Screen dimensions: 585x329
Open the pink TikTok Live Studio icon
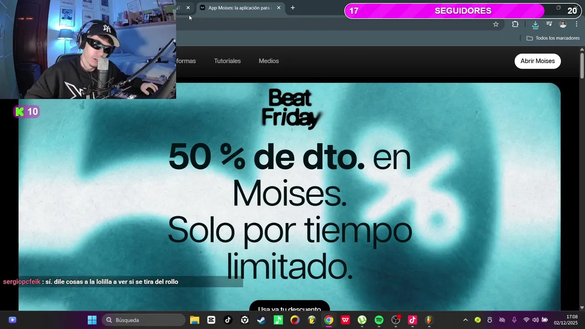point(412,320)
